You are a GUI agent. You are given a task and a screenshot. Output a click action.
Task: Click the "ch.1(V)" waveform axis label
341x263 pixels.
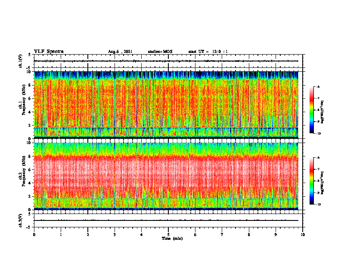coord(21,61)
